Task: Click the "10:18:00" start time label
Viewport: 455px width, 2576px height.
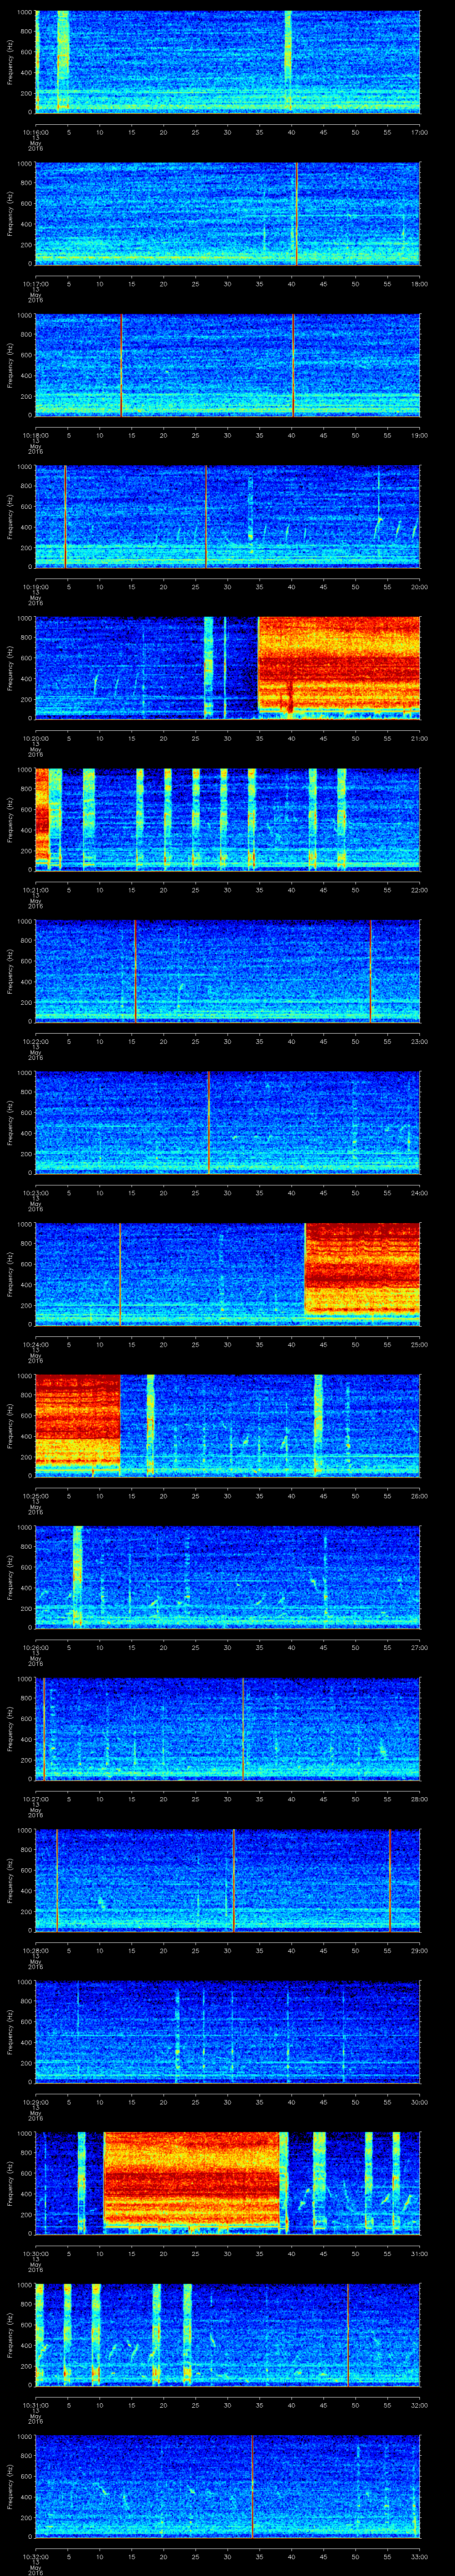Action: coord(35,435)
